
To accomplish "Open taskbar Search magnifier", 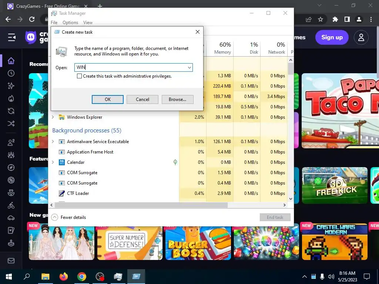I will tap(27, 277).
